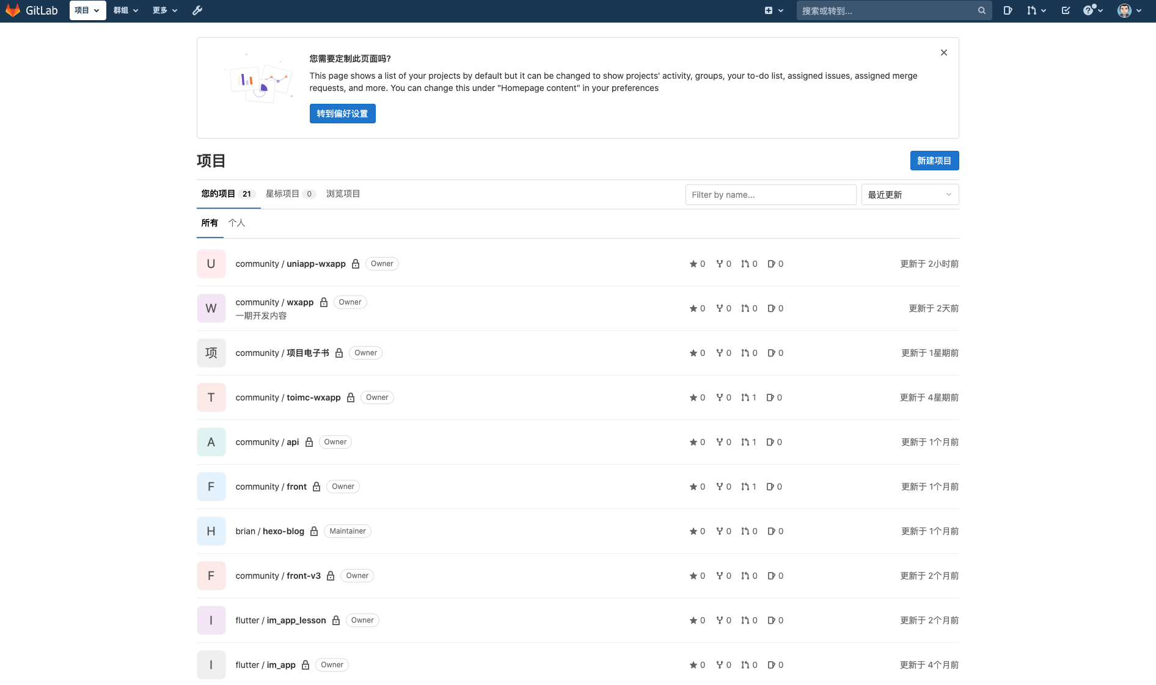Click the 新建项目 button
Image resolution: width=1156 pixels, height=685 pixels.
(x=934, y=161)
